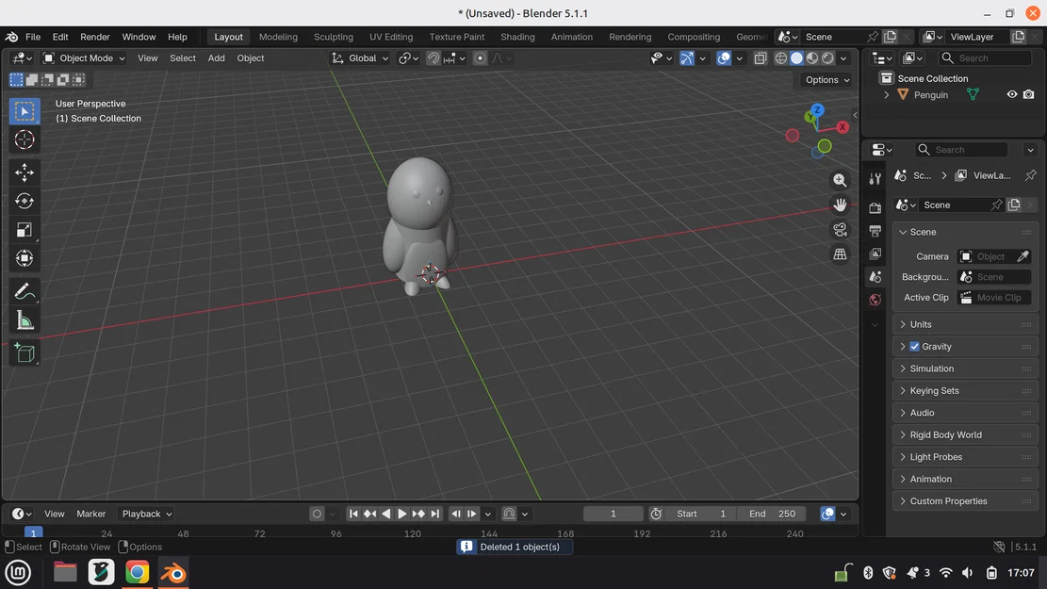Click the Play animation button
The image size is (1047, 589).
(402, 514)
